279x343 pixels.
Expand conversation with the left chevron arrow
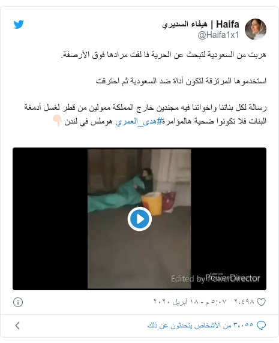[x=18, y=326]
